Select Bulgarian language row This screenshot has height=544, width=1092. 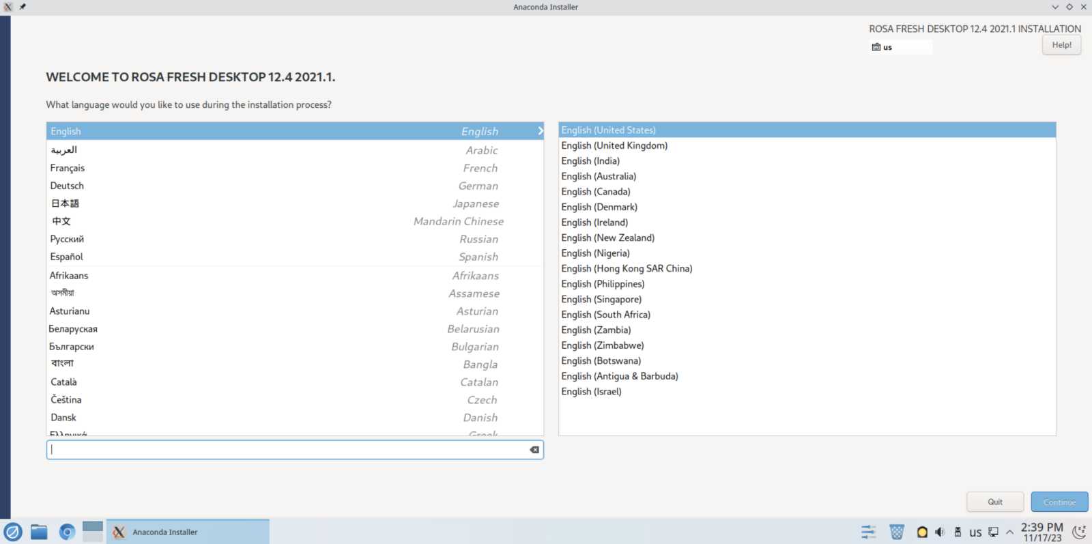coord(295,347)
